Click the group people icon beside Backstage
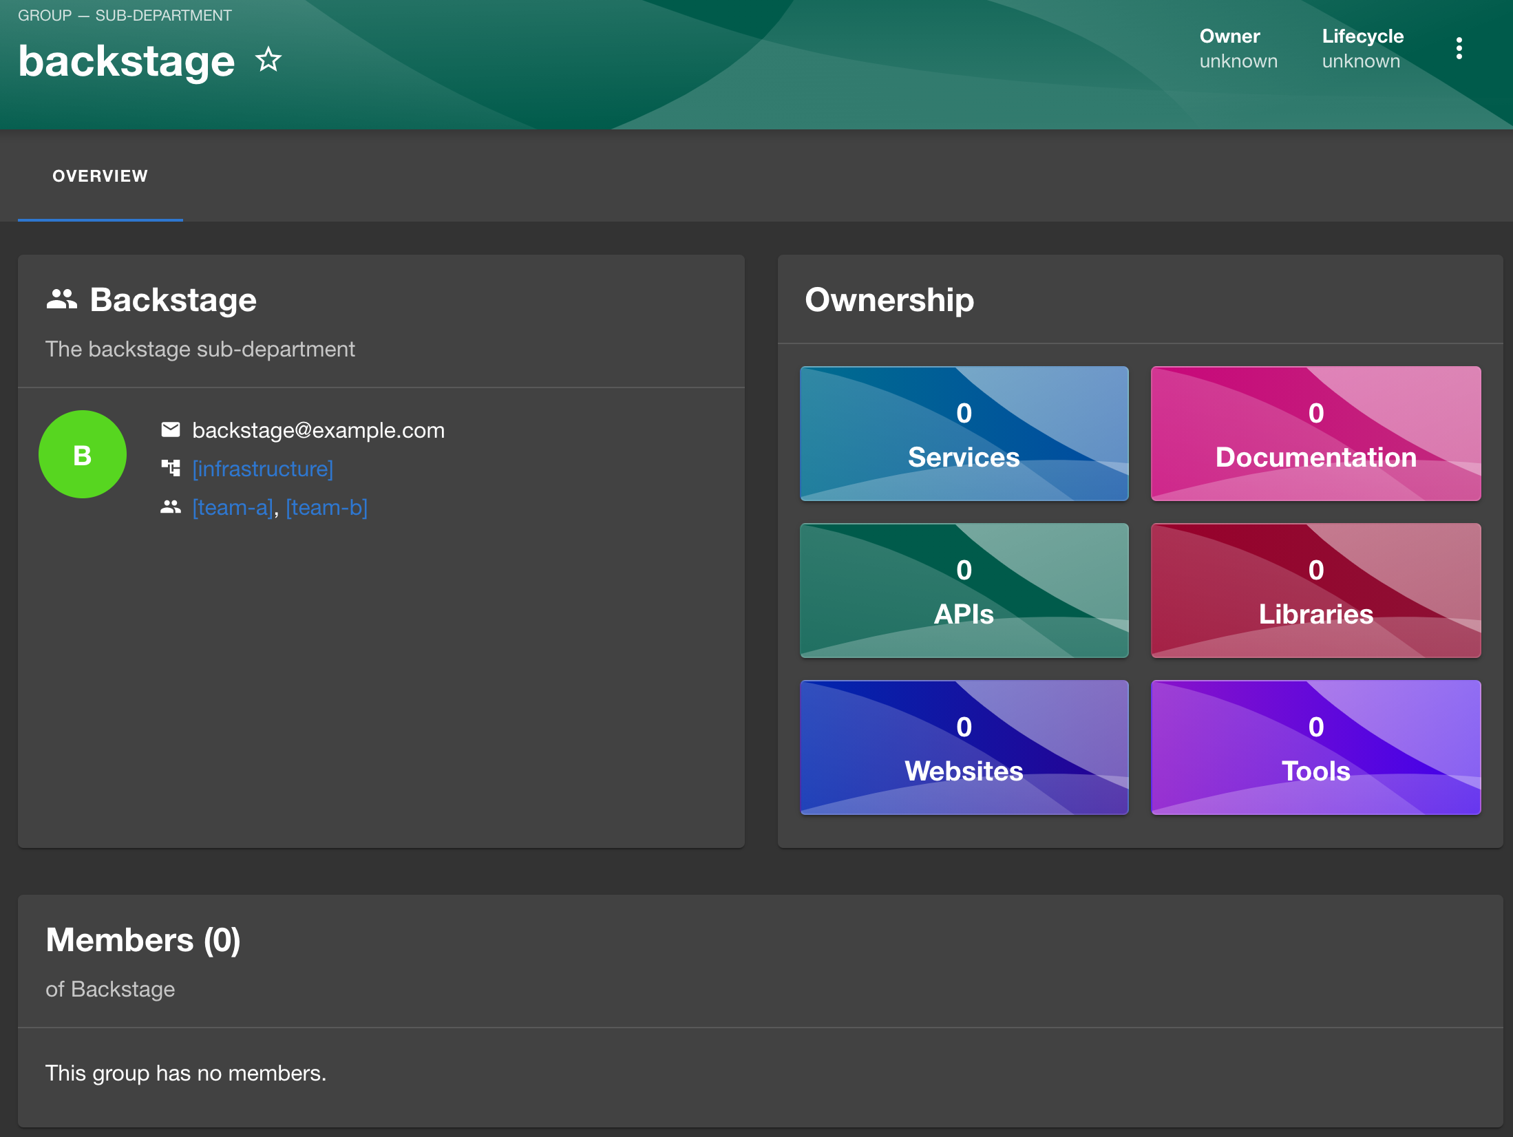Image resolution: width=1513 pixels, height=1137 pixels. [x=61, y=299]
